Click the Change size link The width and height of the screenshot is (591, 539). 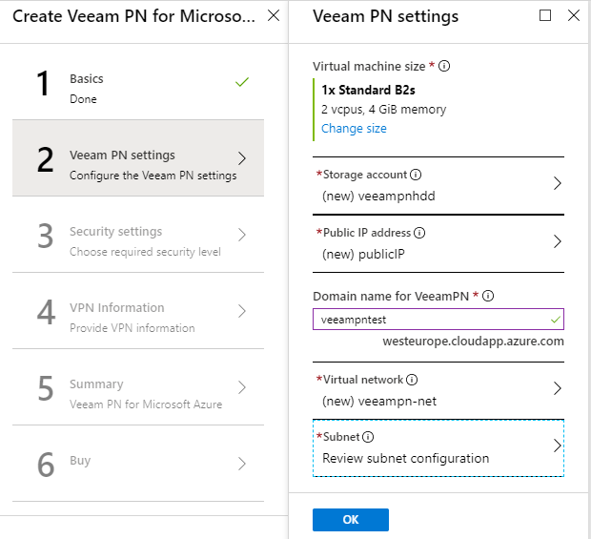pyautogui.click(x=354, y=129)
